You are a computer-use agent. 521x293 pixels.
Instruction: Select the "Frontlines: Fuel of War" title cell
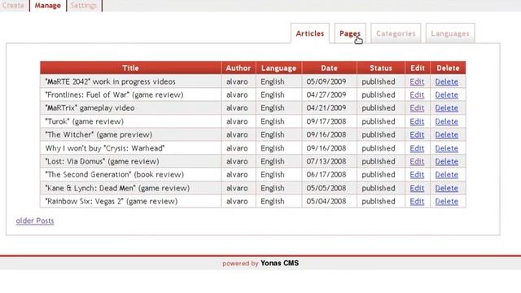(130, 95)
